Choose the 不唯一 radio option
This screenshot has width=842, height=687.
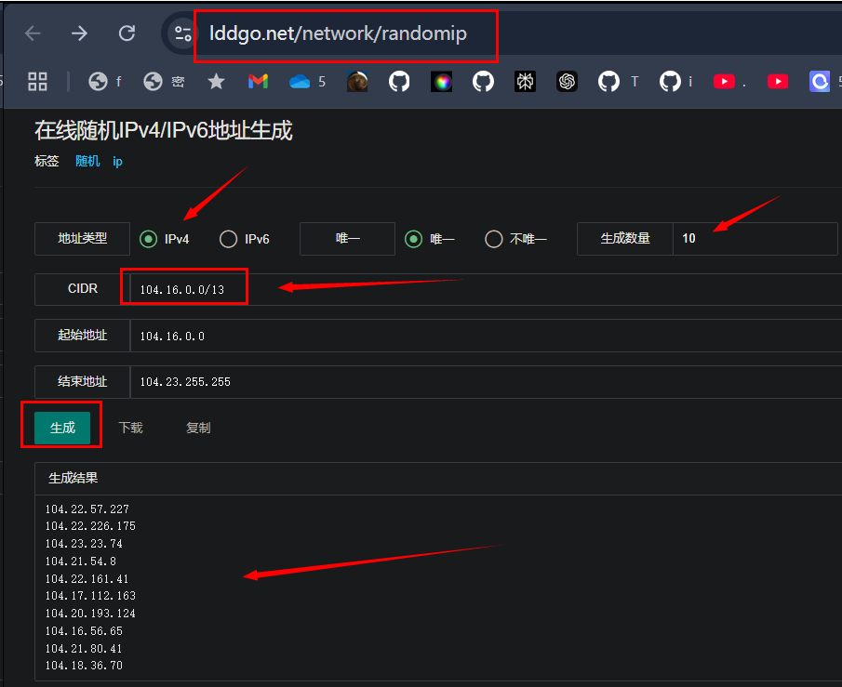coord(493,239)
